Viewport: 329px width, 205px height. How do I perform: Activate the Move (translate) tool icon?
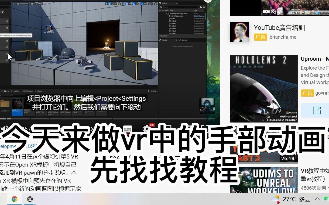(x=109, y=3)
